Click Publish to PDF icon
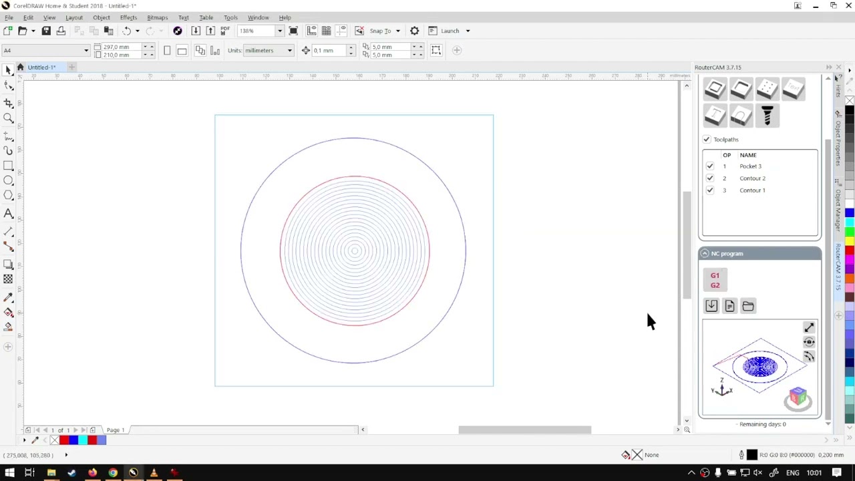This screenshot has height=481, width=855. (x=225, y=31)
